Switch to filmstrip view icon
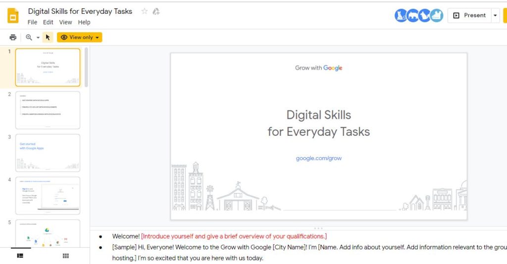 pos(20,256)
